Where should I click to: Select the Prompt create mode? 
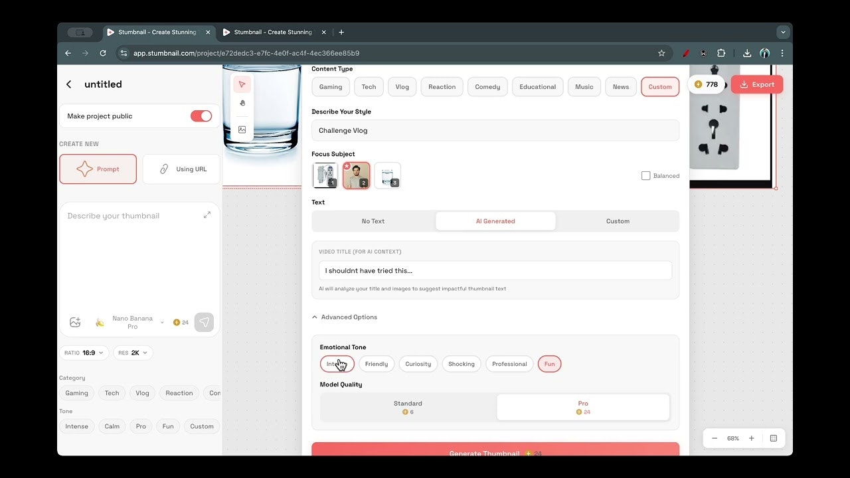pos(98,169)
